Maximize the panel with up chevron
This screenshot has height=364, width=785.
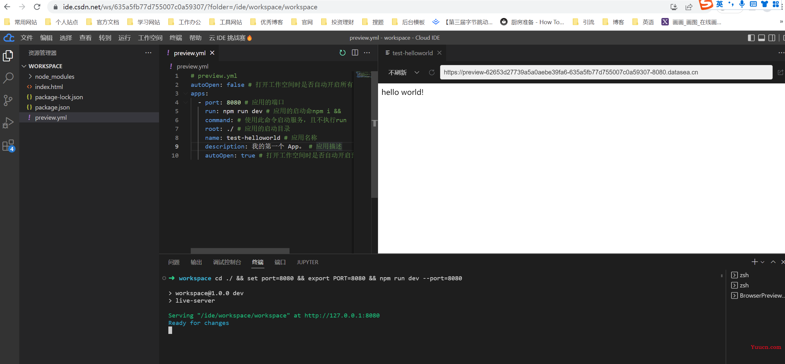point(773,262)
